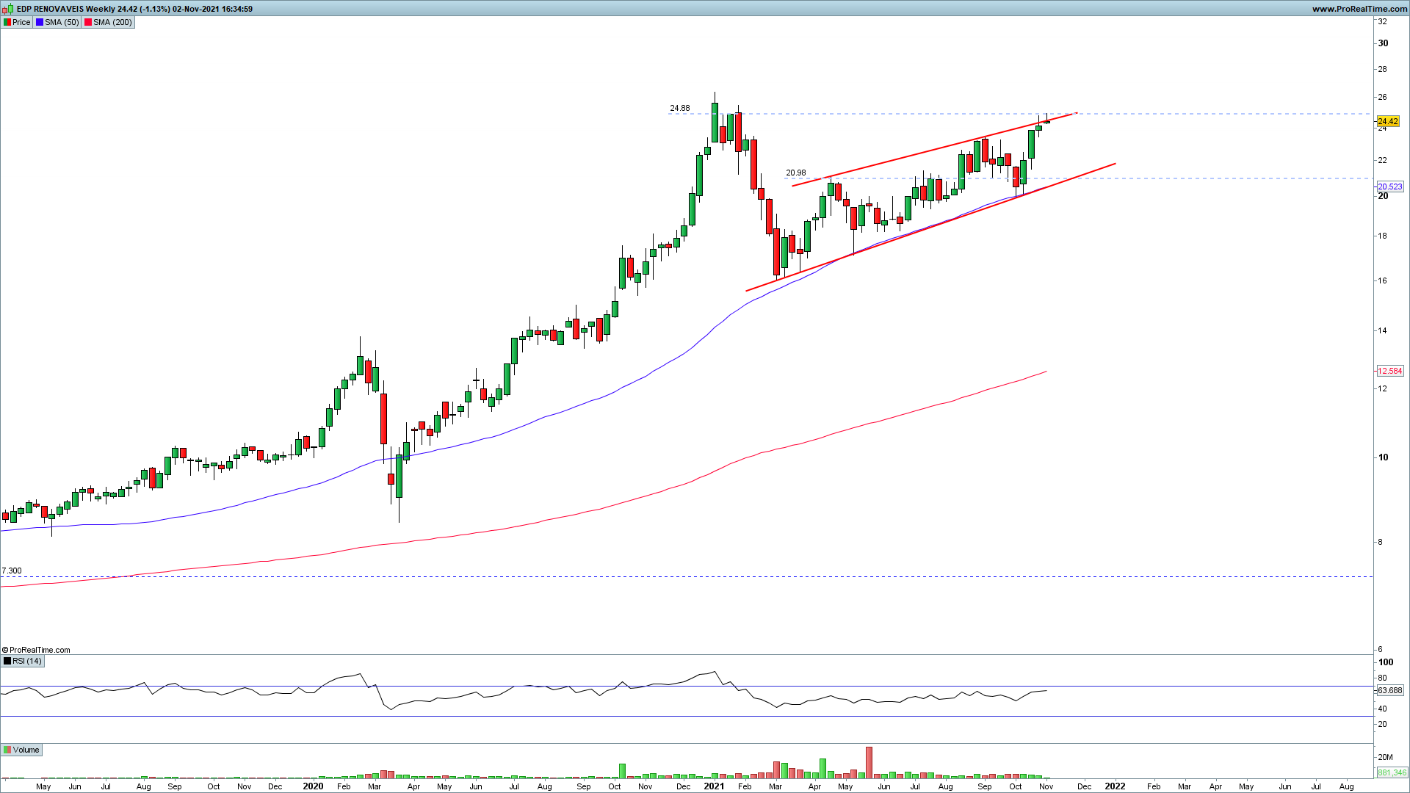Click the 2021 year marker on time axis

714,786
